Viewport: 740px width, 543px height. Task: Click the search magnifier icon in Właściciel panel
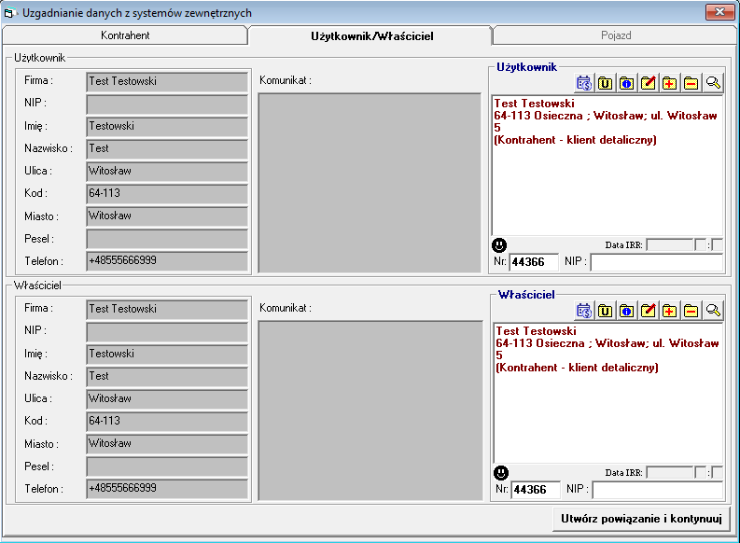click(713, 311)
